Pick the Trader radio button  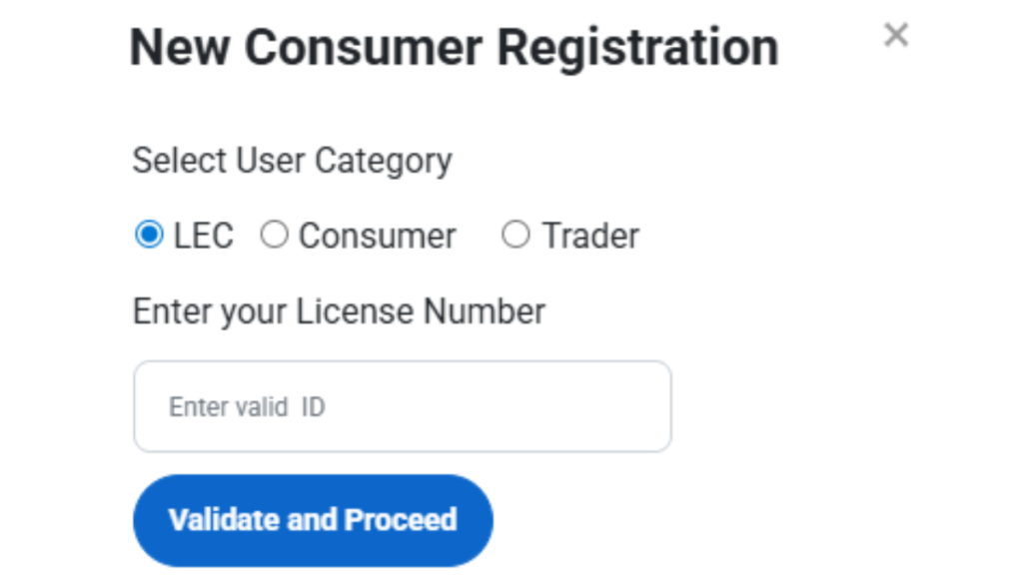(x=515, y=236)
